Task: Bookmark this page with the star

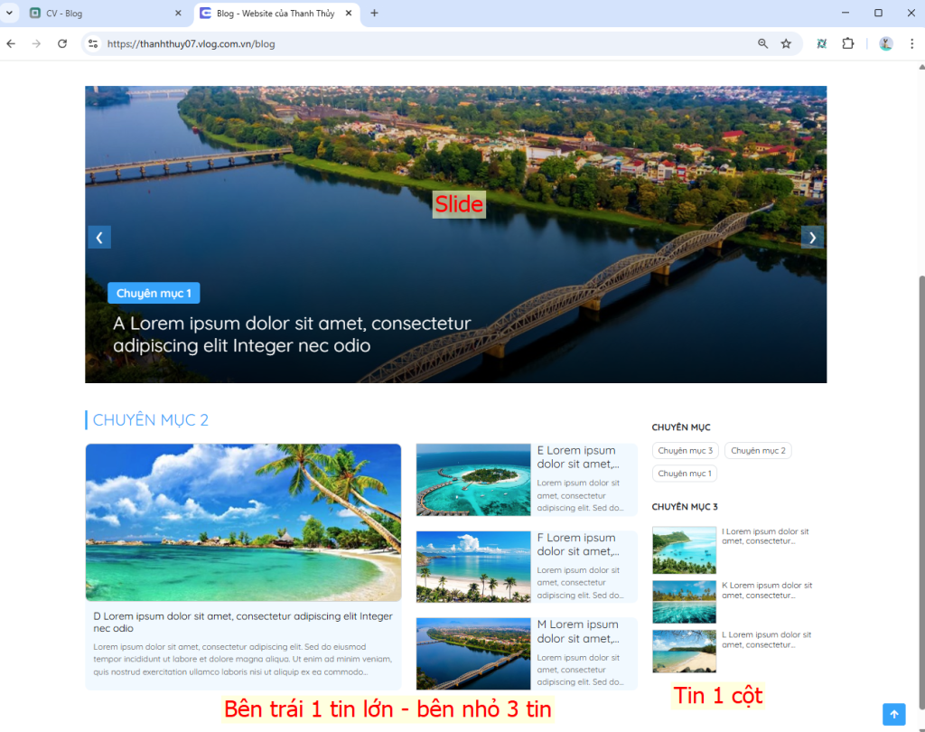Action: (x=786, y=43)
